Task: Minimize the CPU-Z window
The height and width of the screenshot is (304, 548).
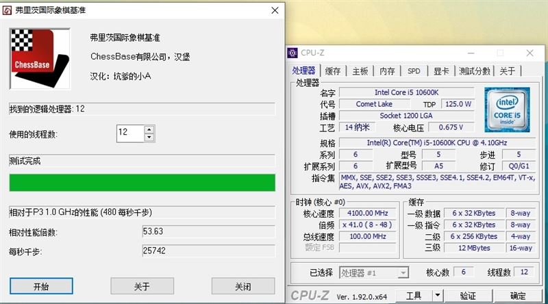Action: click(471, 53)
